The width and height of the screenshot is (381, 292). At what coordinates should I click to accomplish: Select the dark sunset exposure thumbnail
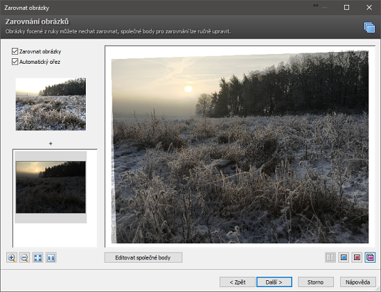51,187
